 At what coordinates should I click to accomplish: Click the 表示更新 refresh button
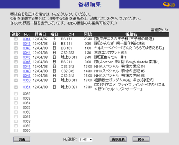pyautogui.click(x=118, y=139)
